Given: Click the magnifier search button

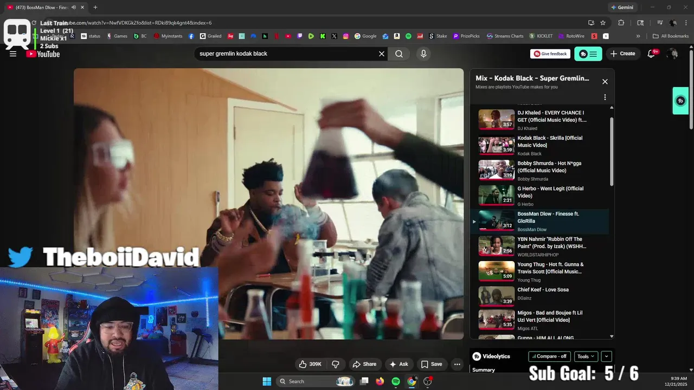Looking at the screenshot, I should 399,54.
